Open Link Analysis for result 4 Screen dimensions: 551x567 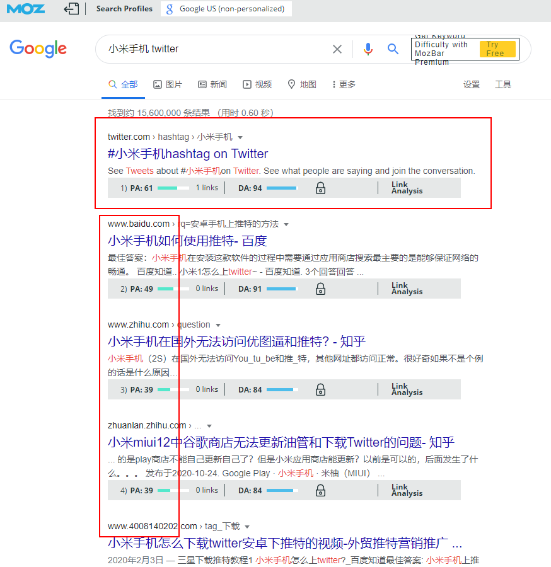(407, 490)
